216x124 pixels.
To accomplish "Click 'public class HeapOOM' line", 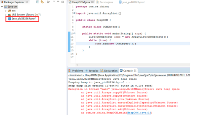I will point(93,20).
